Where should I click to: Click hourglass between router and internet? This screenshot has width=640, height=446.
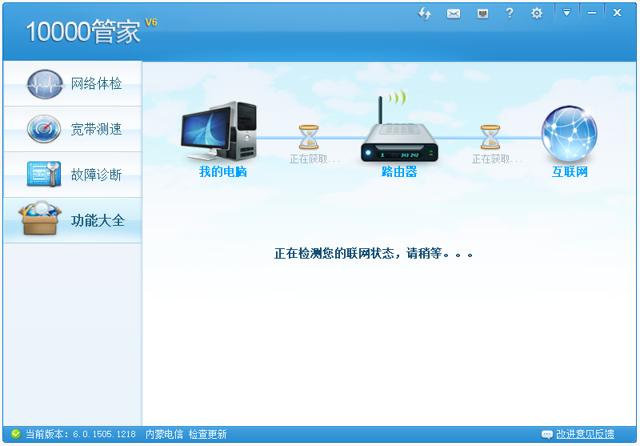(x=490, y=137)
